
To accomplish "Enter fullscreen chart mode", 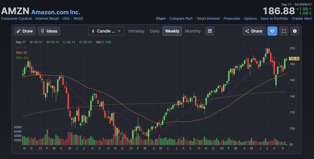I will [x=283, y=31].
